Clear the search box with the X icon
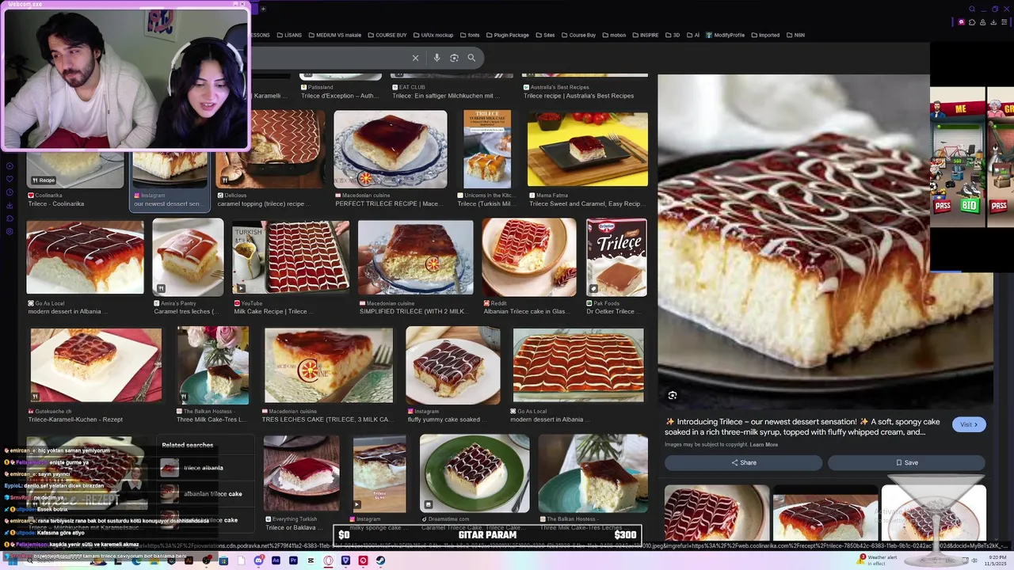Image resolution: width=1014 pixels, height=570 pixels. tap(415, 58)
